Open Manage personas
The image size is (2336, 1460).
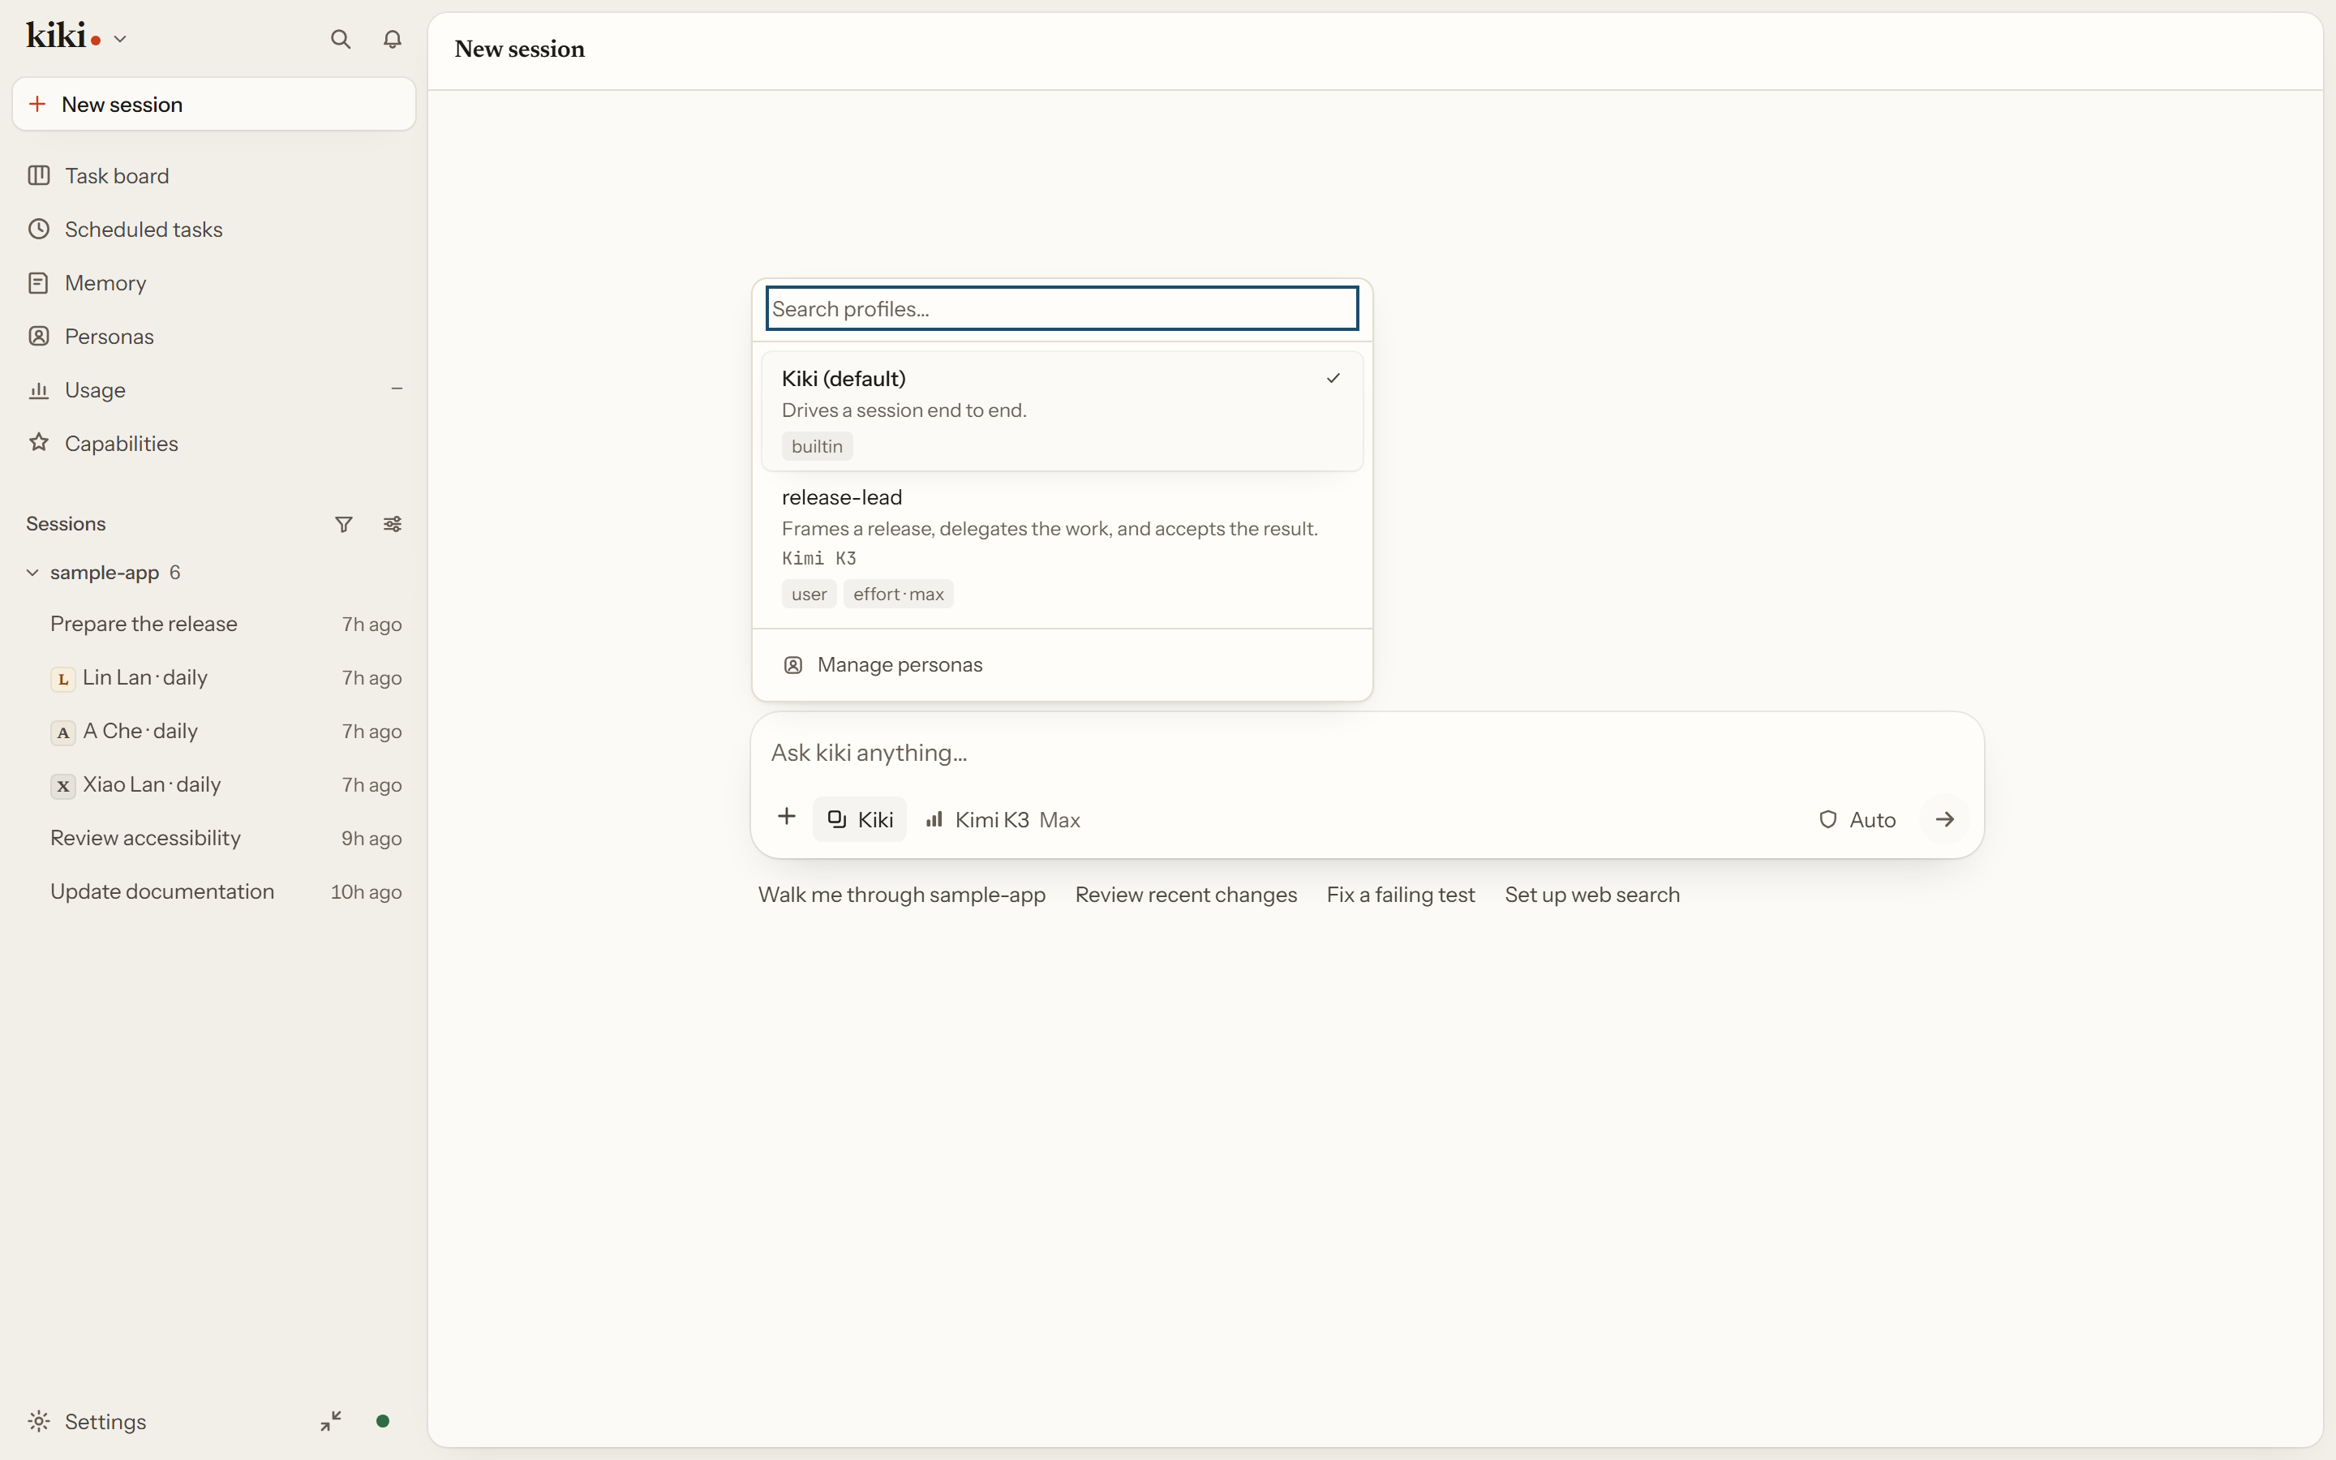click(x=1062, y=664)
